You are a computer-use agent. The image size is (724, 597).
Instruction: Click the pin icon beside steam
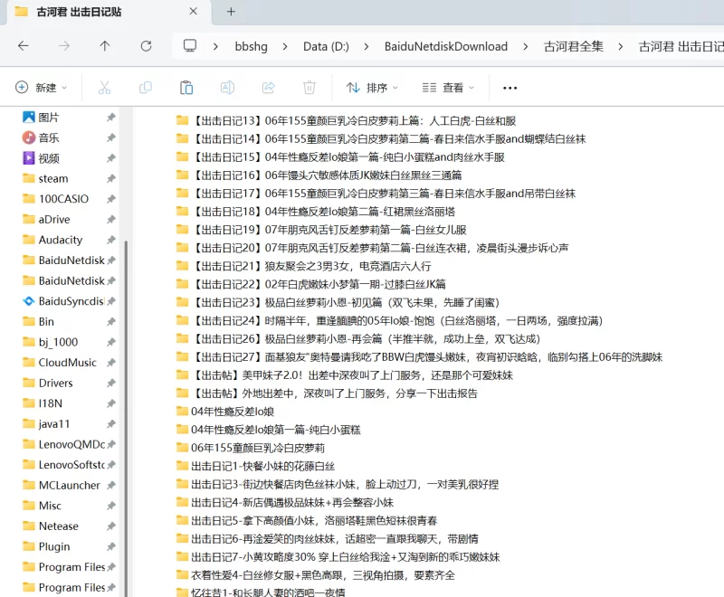(x=110, y=178)
